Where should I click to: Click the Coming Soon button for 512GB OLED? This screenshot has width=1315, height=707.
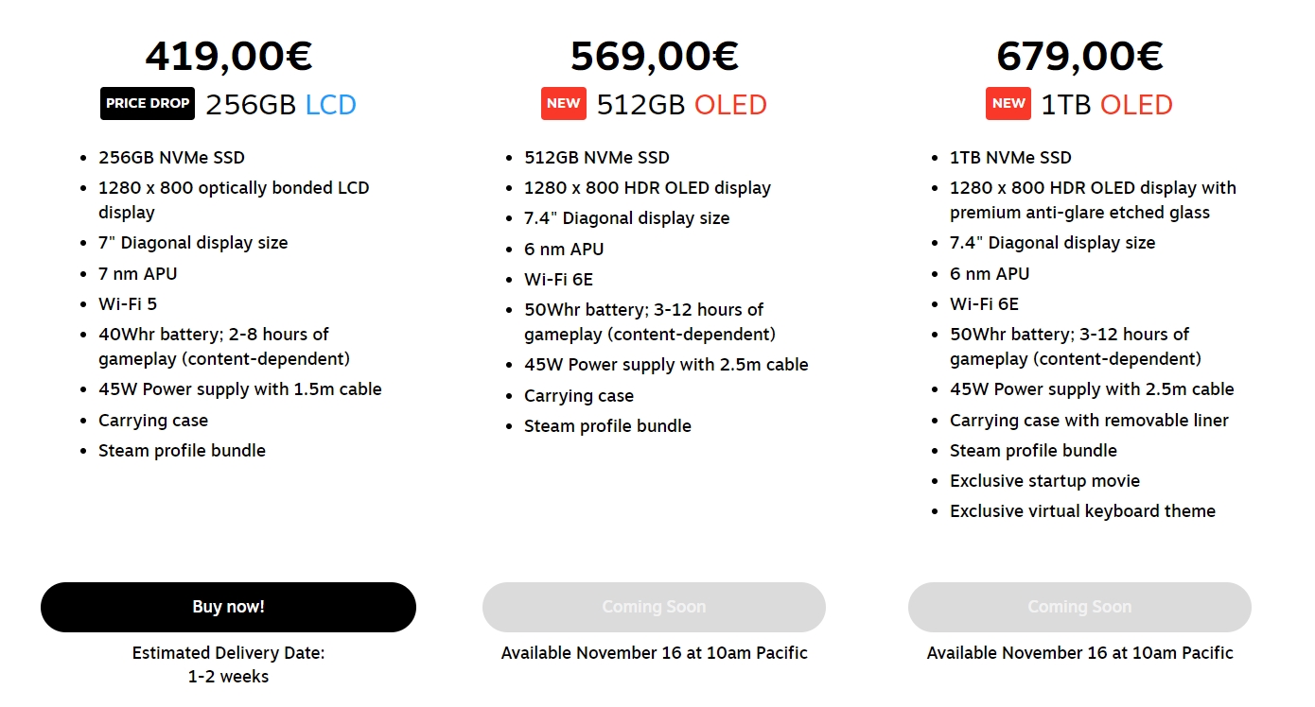[x=654, y=607]
